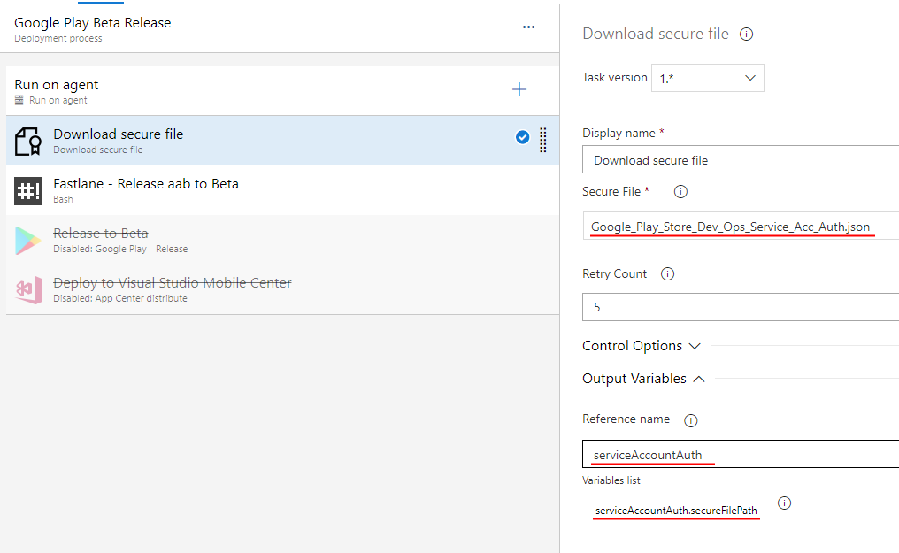899x553 pixels.
Task: Click the Secure File combo box
Action: click(x=741, y=226)
